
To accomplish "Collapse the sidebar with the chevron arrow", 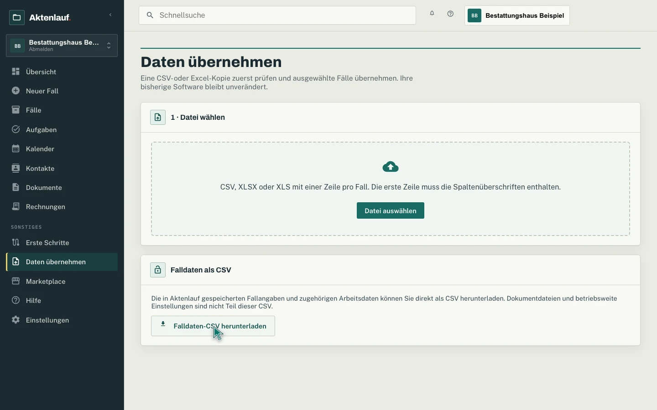I will 110,15.
